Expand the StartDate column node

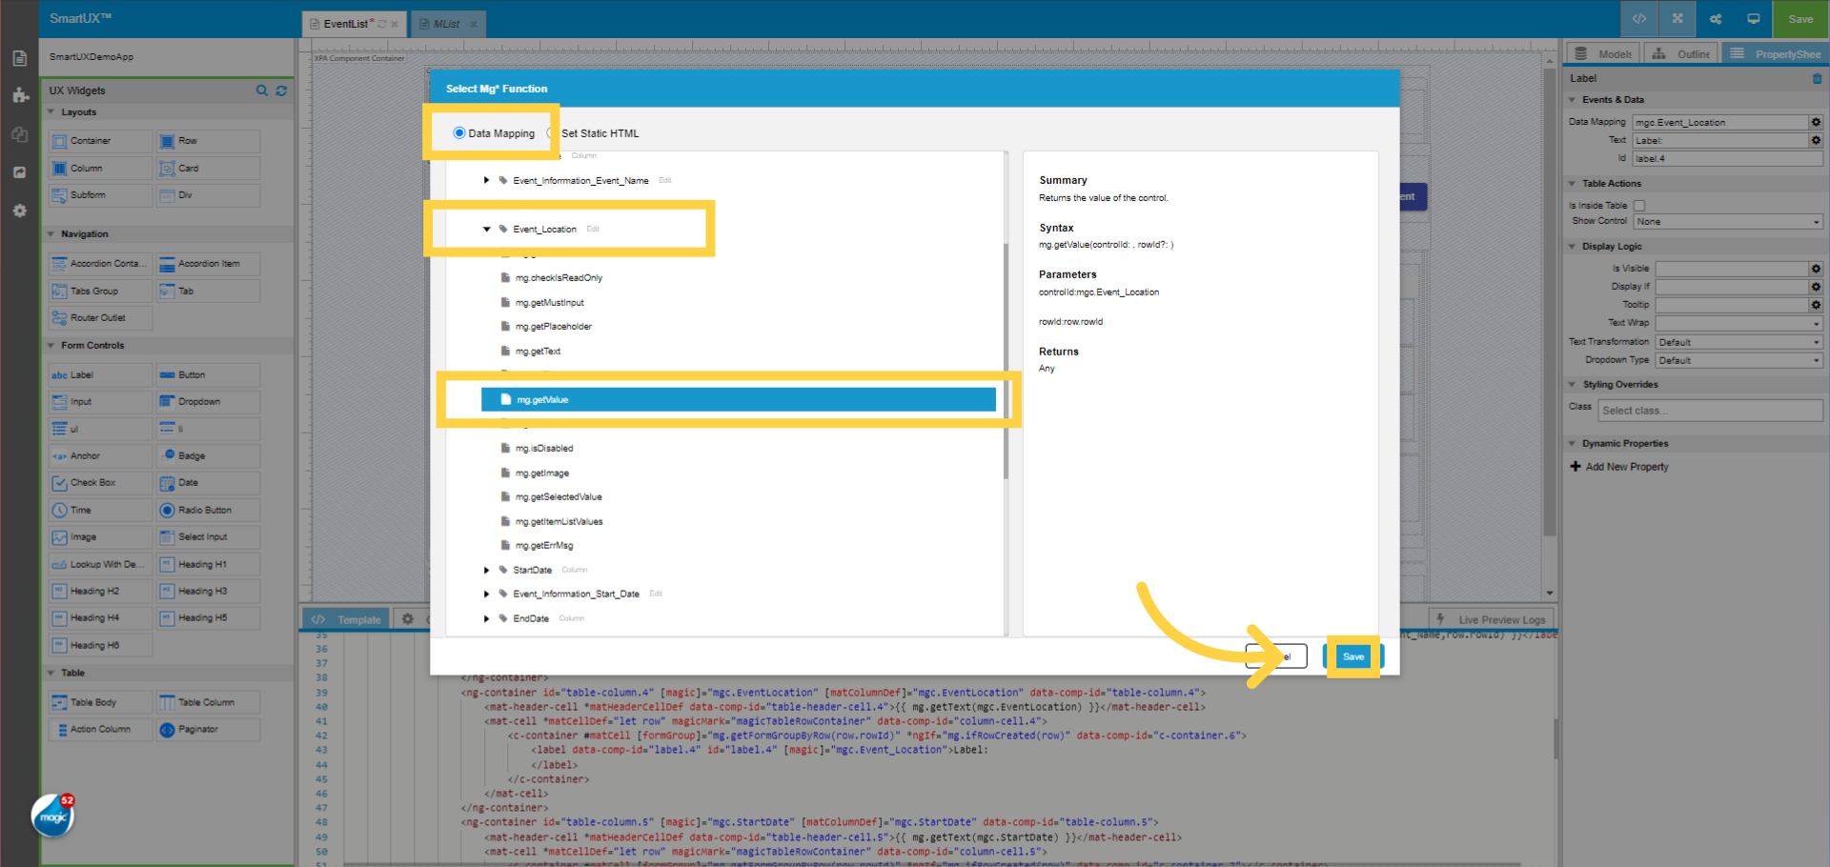click(486, 569)
